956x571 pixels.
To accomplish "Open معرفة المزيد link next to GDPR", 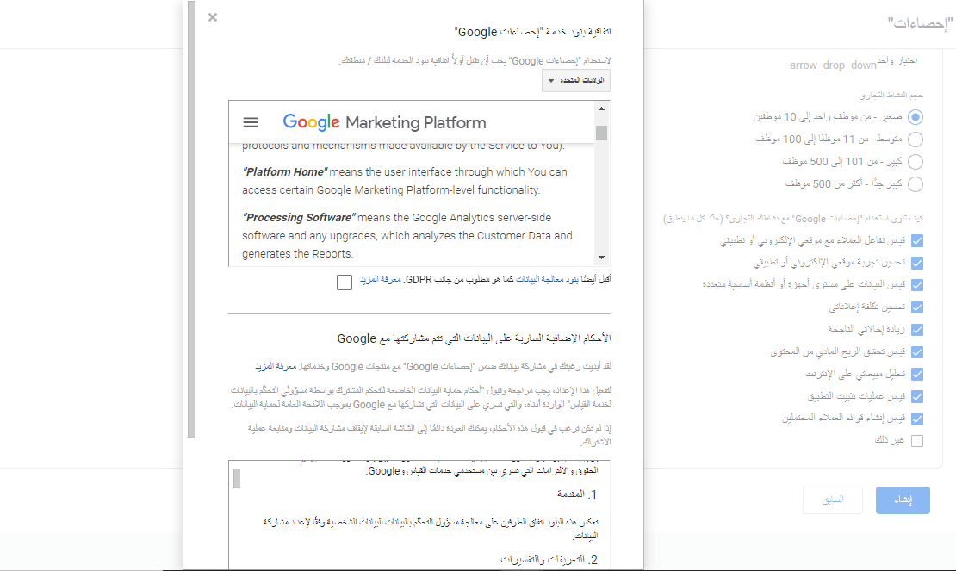I will click(x=381, y=279).
